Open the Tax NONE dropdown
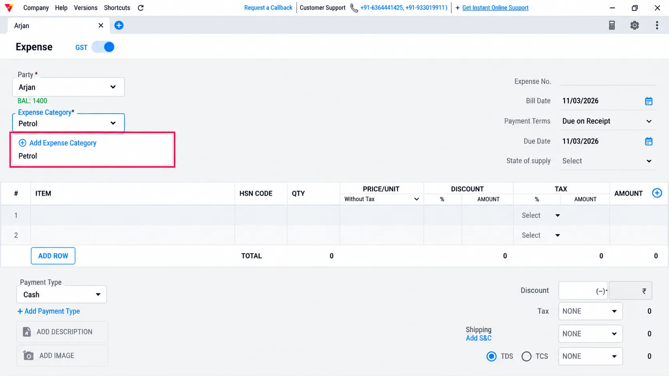669x376 pixels. coord(591,311)
